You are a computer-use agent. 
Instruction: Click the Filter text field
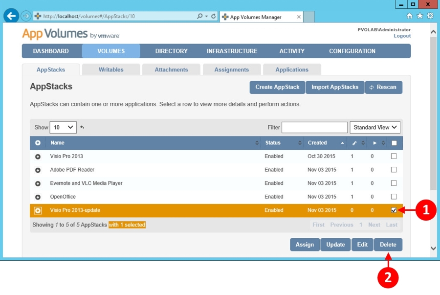314,127
